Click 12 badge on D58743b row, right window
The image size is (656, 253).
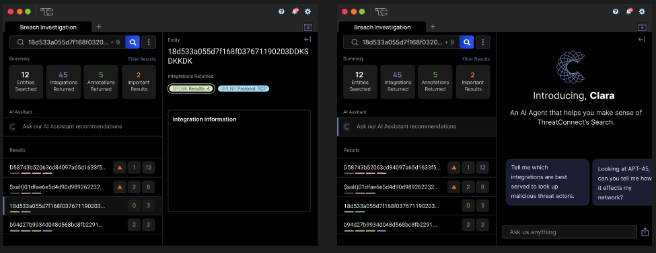[x=482, y=168]
